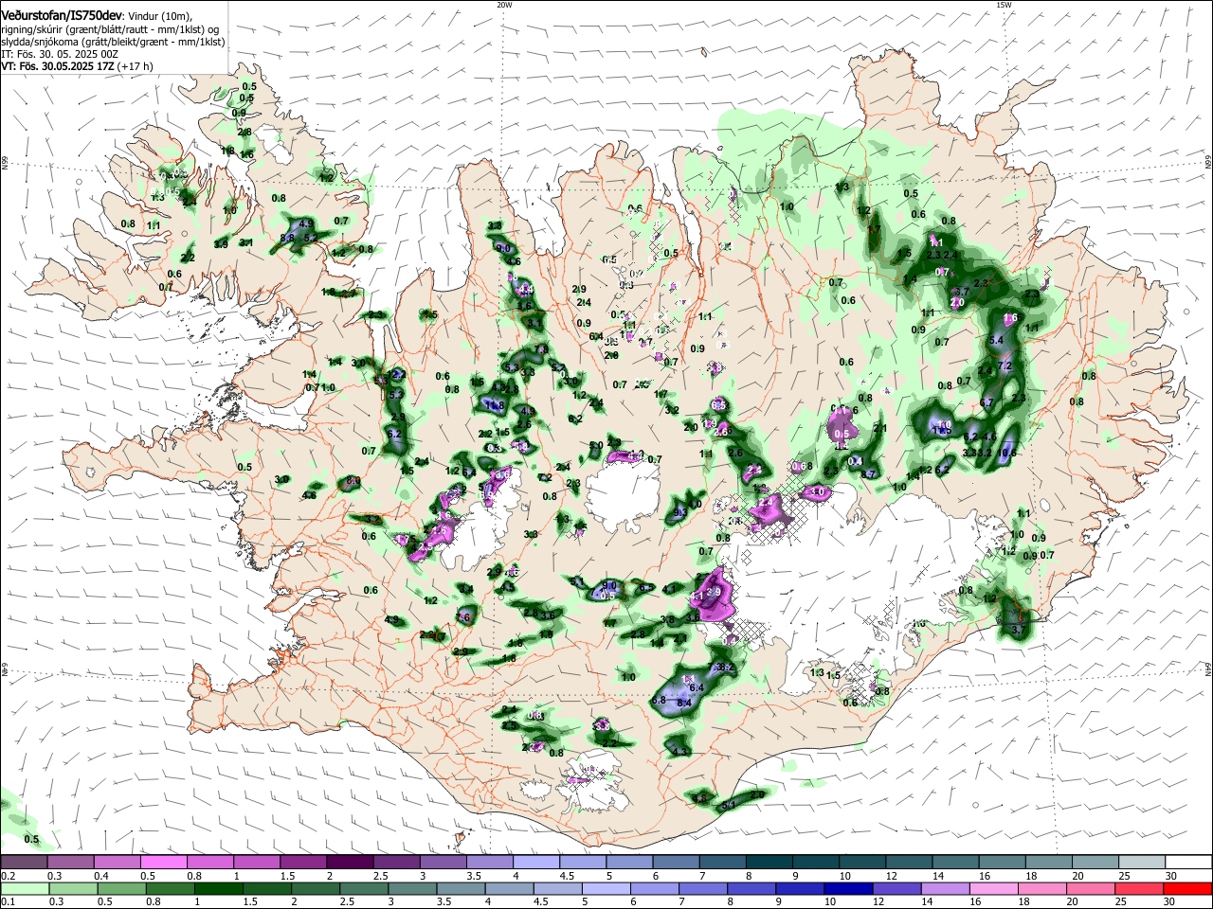
Task: Select the medium green 0.8 swatch in the lower legend
Action: click(x=170, y=888)
